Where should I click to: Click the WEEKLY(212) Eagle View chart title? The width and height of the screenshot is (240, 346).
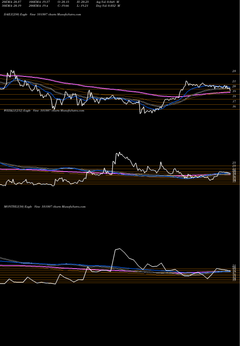pyautogui.click(x=44, y=111)
